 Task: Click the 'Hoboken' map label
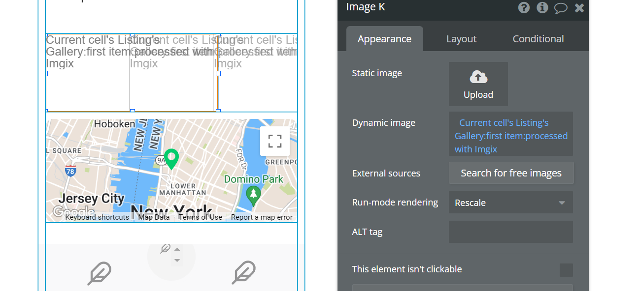pos(114,124)
